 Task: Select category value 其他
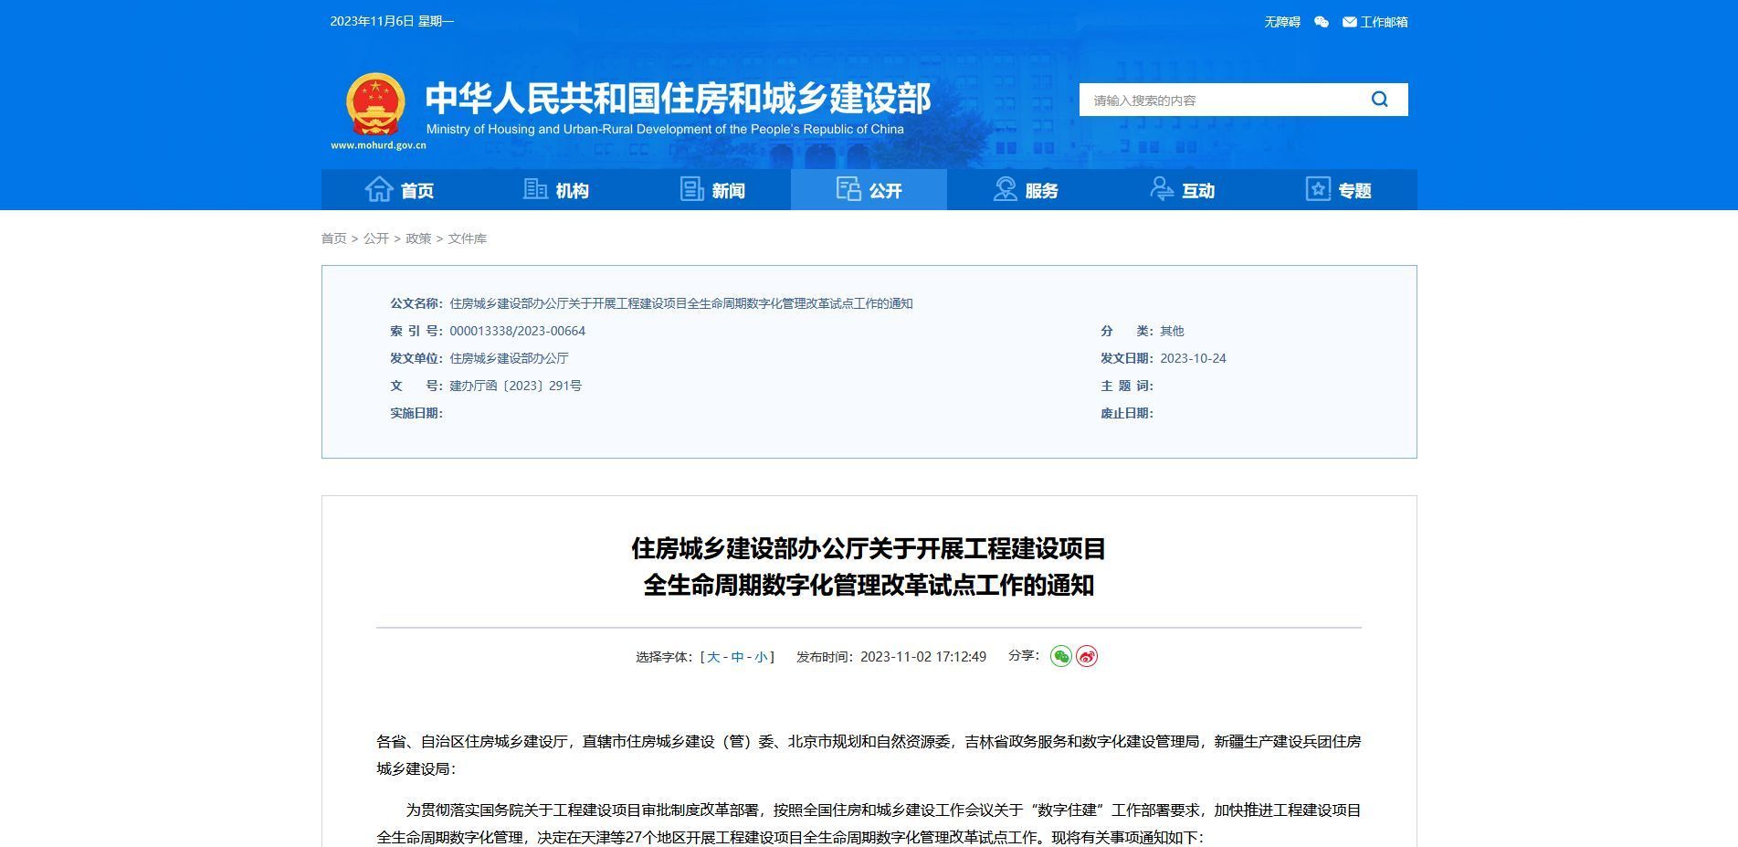point(1172,331)
